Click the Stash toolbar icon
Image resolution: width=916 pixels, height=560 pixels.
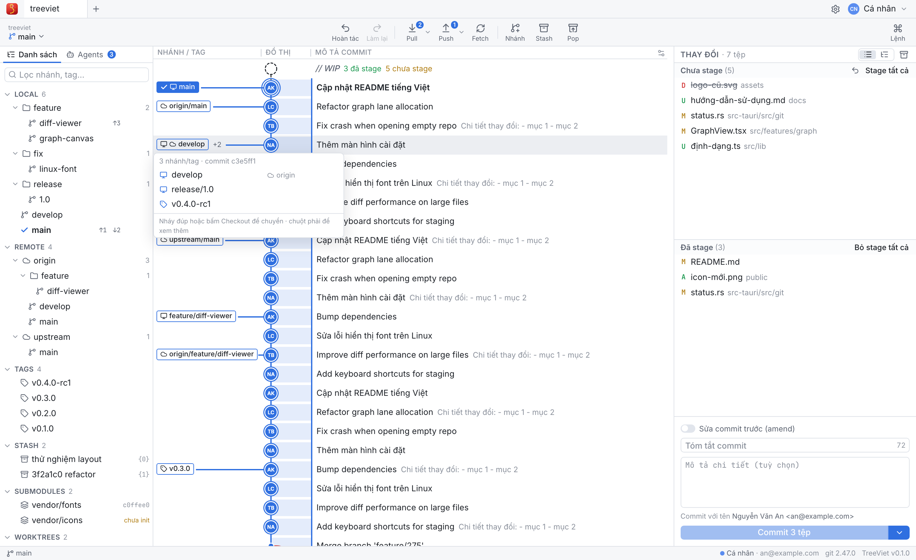pyautogui.click(x=544, y=28)
